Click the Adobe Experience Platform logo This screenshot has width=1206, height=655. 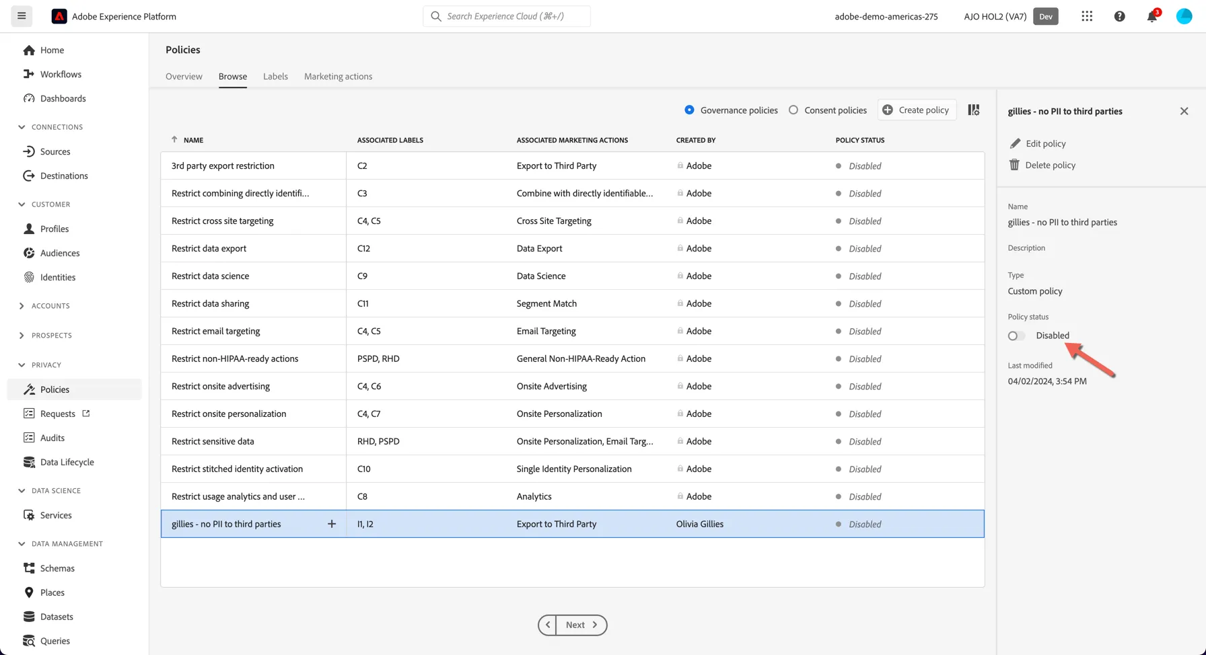point(59,16)
